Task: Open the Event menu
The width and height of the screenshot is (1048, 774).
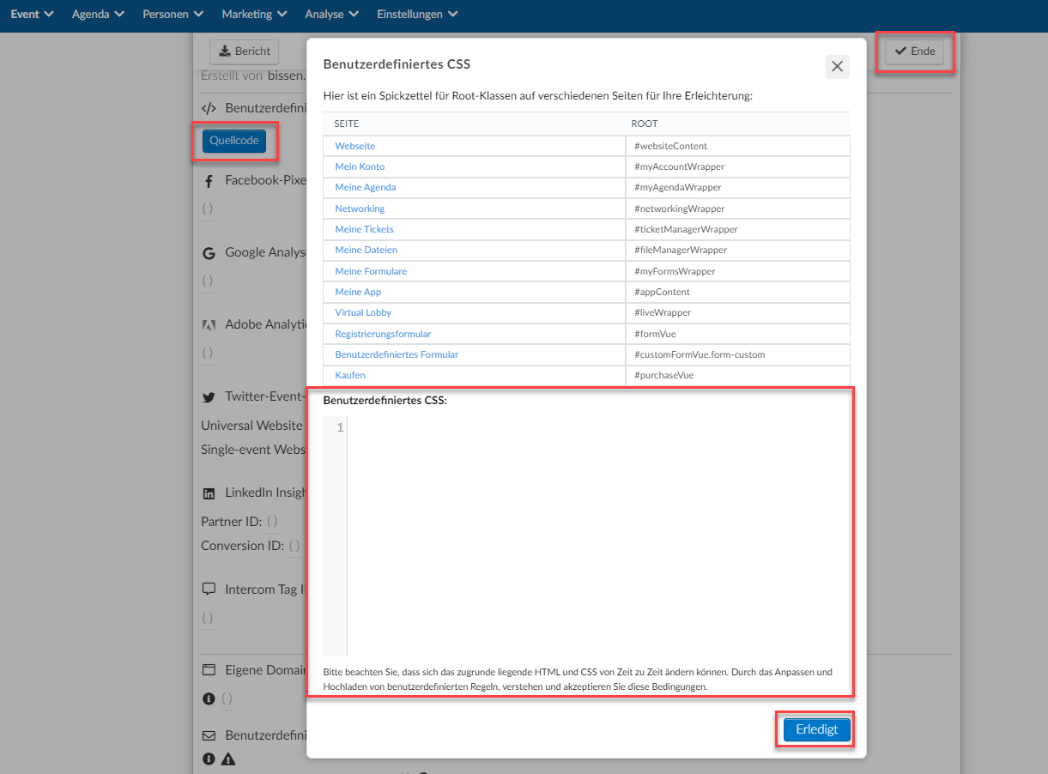Action: tap(33, 14)
